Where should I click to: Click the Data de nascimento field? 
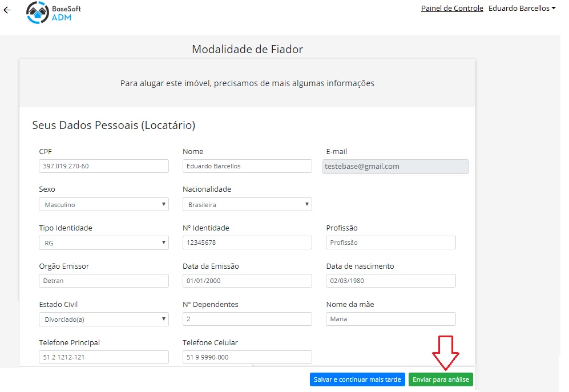click(391, 281)
